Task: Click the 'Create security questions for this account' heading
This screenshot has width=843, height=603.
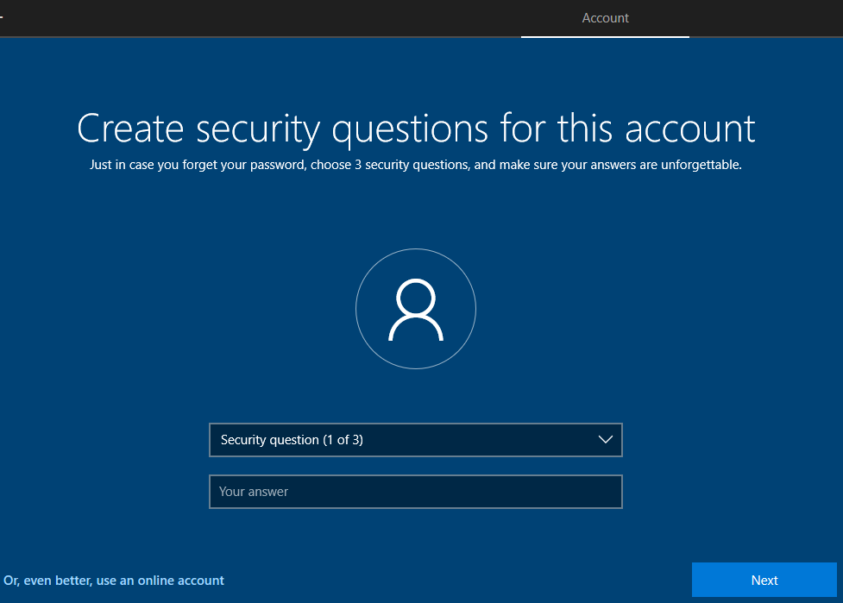Action: (x=416, y=129)
